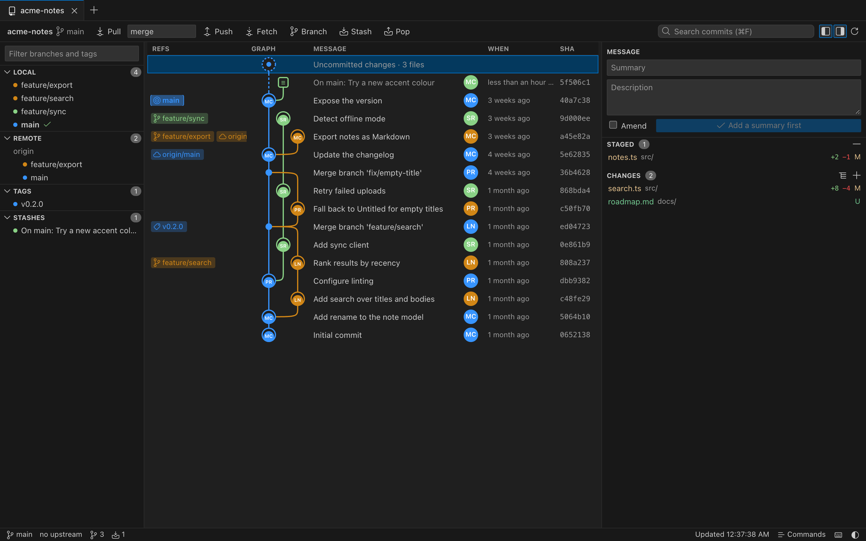
Task: Unstage all files with the minus icon
Action: click(x=856, y=144)
